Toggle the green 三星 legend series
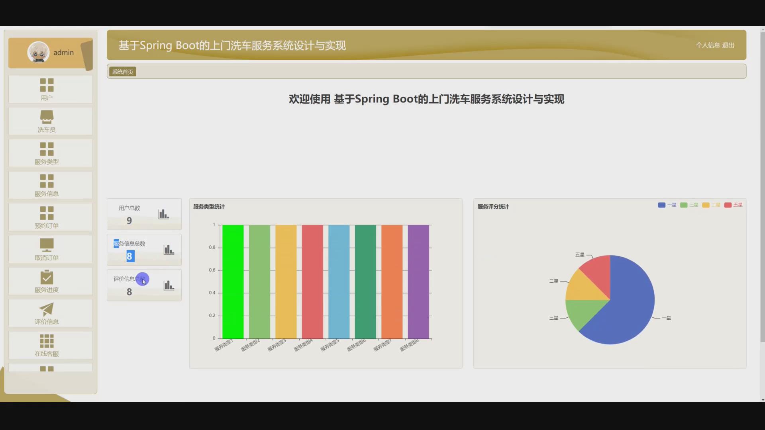The height and width of the screenshot is (430, 765). [684, 205]
